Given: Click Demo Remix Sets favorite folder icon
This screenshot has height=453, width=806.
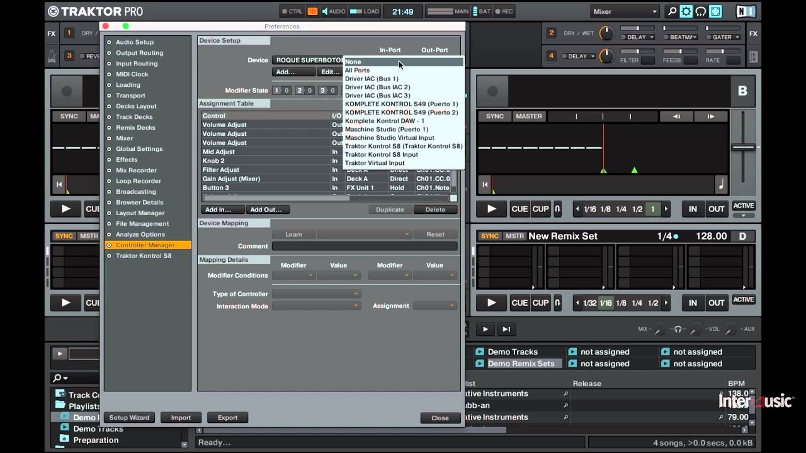Looking at the screenshot, I should click(480, 364).
